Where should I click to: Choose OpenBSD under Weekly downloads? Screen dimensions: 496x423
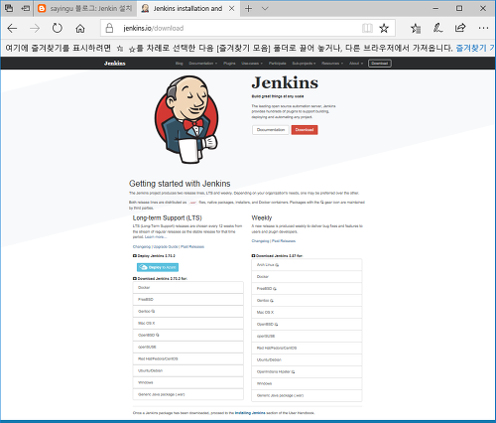(307, 325)
